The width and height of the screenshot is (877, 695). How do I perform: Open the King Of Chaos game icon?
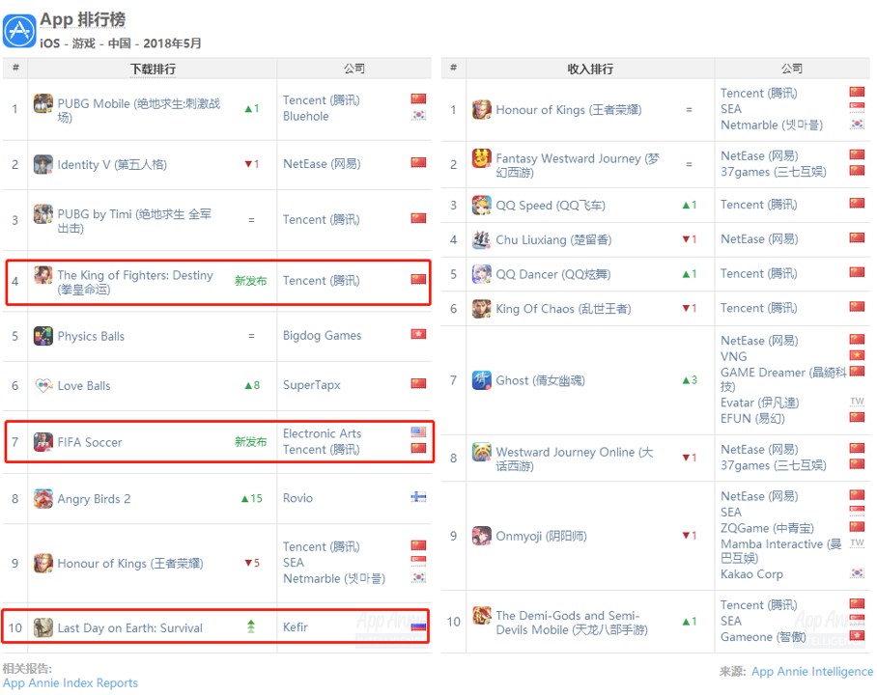482,309
